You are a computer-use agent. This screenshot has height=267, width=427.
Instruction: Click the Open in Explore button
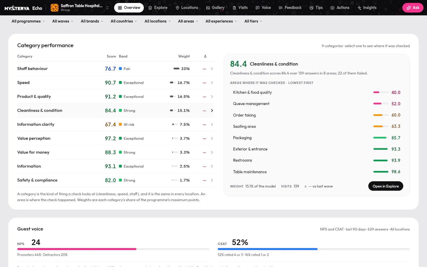tap(386, 186)
